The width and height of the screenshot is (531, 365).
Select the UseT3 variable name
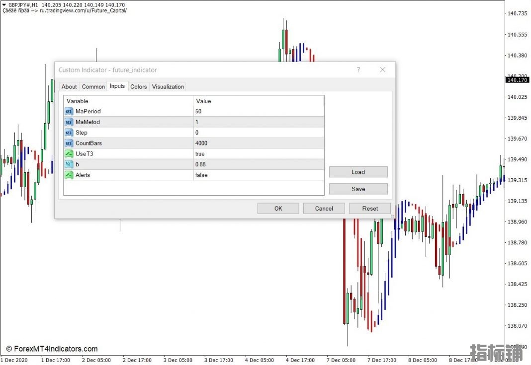(x=85, y=153)
